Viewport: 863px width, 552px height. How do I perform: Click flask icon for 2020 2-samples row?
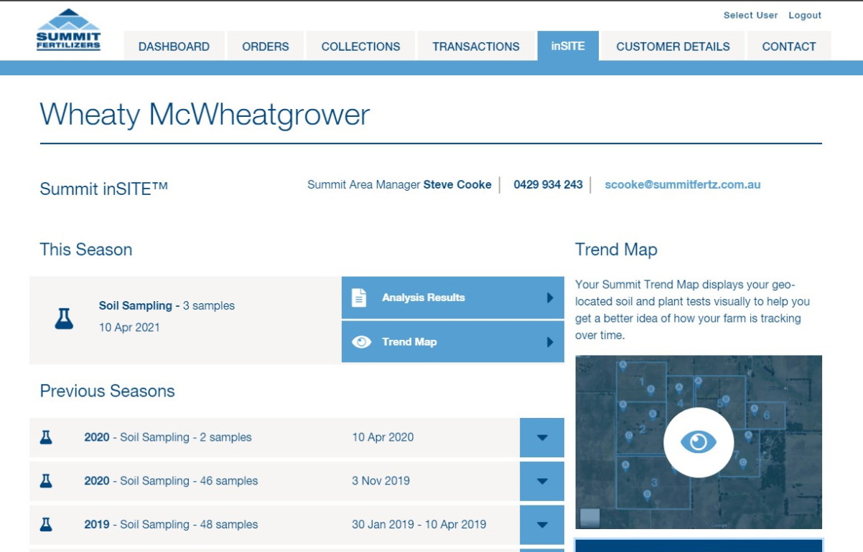point(47,437)
